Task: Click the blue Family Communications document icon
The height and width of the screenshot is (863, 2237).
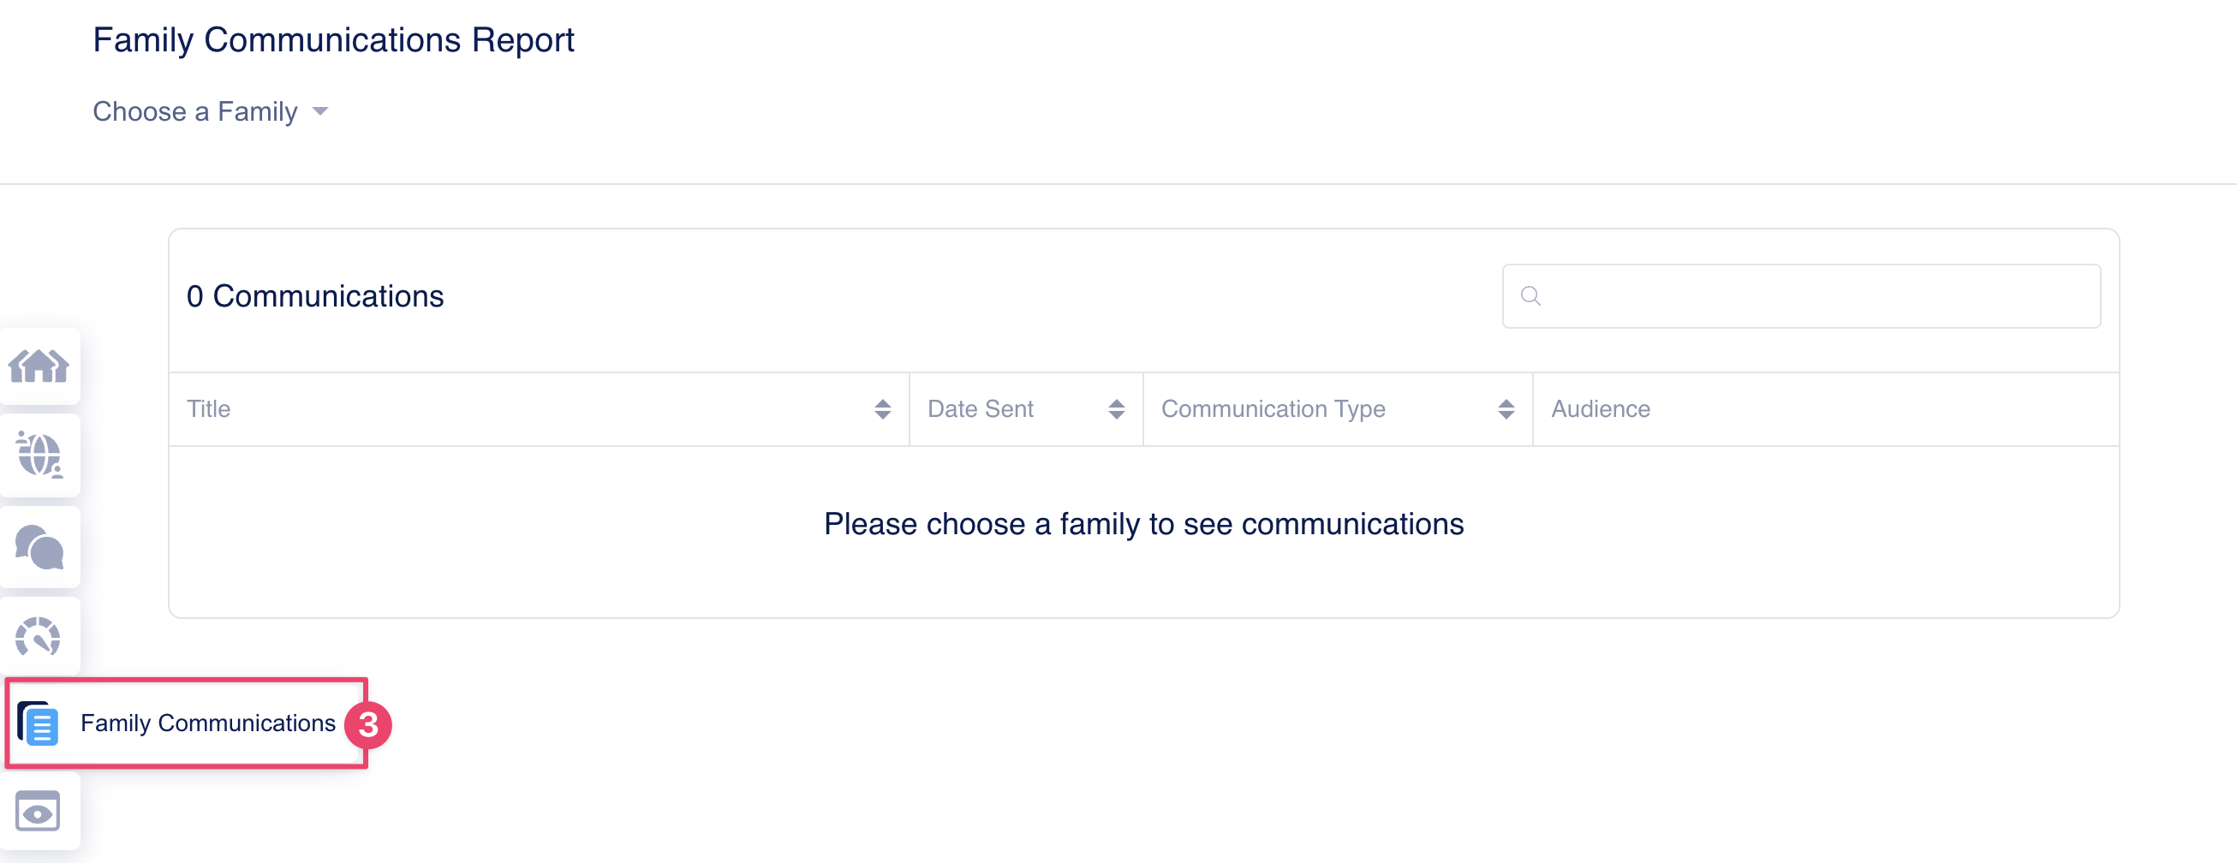Action: click(x=39, y=724)
